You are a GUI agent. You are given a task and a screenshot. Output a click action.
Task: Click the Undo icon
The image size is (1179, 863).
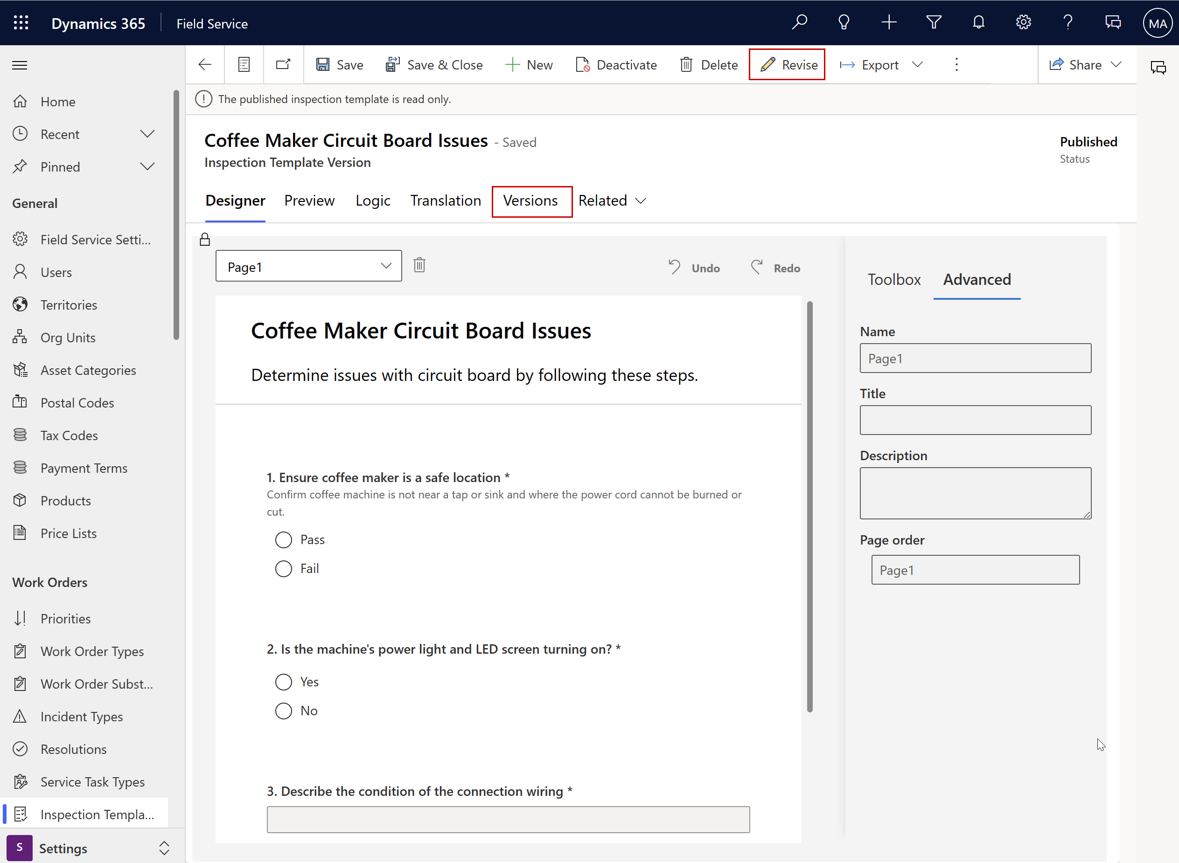(676, 267)
